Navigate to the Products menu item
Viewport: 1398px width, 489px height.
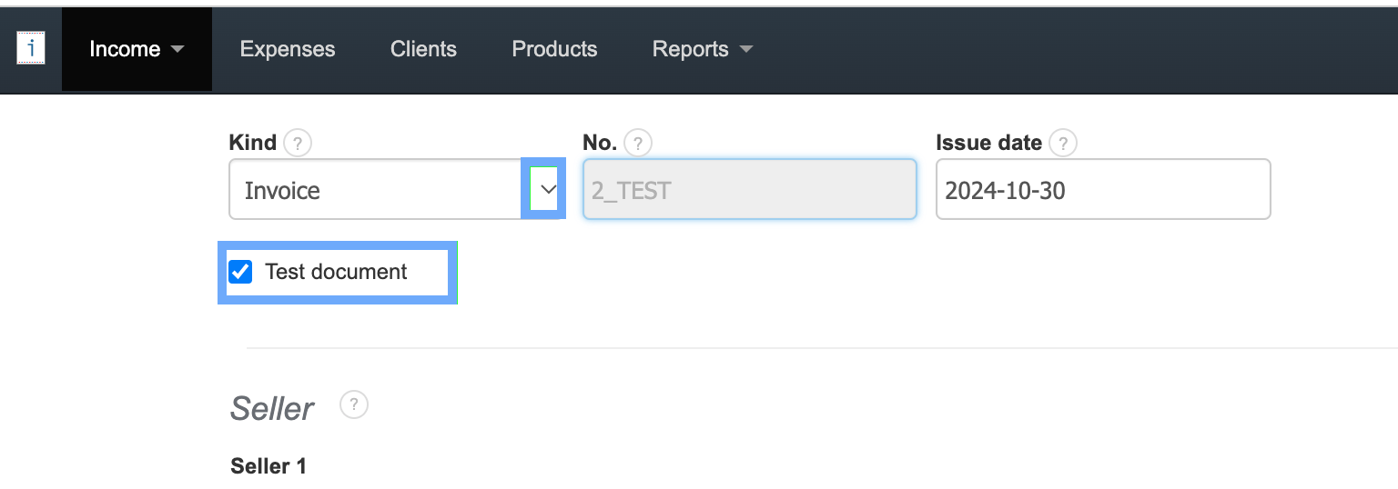(554, 49)
